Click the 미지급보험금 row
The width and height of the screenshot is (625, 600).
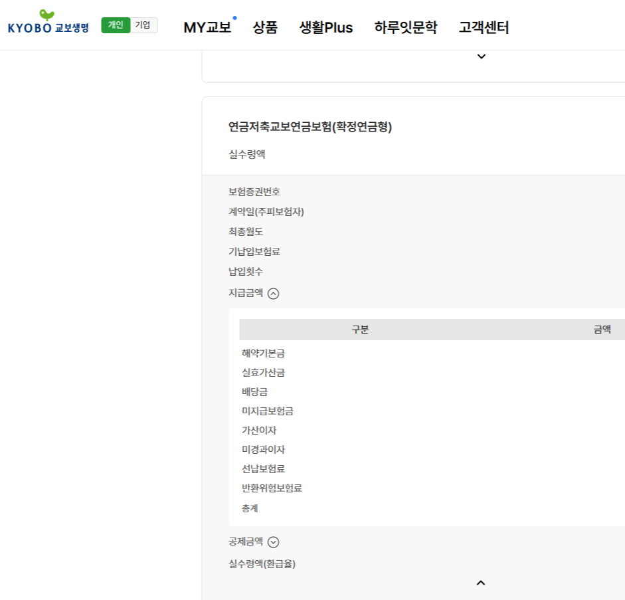tap(268, 411)
